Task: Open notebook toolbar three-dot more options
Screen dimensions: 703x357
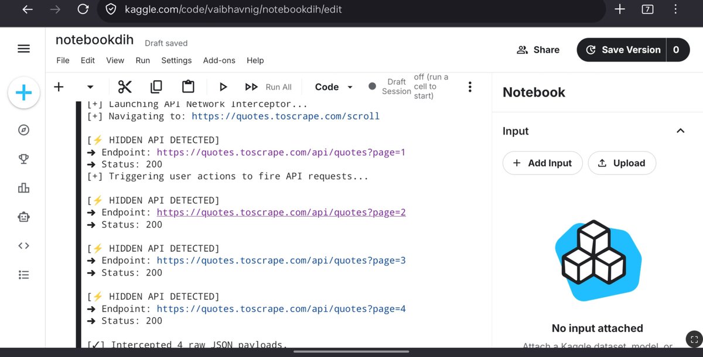Action: point(469,87)
